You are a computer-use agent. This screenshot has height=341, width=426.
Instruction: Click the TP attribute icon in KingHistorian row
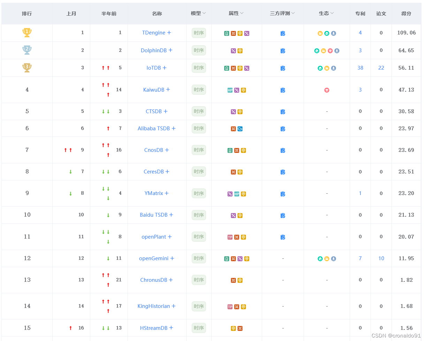tap(230, 307)
